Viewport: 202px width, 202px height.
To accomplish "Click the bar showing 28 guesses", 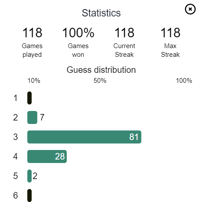I will click(x=47, y=156).
